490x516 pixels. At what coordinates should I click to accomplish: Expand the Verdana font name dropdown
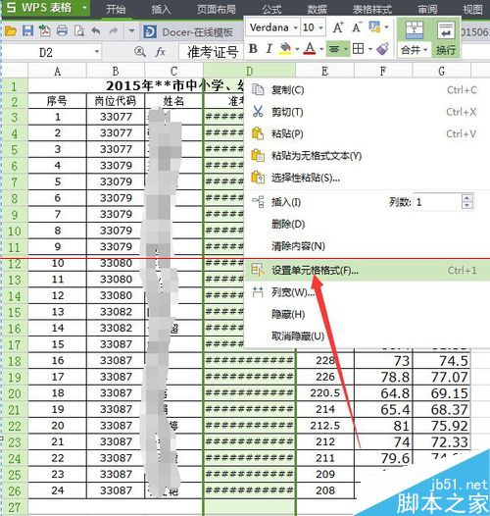click(x=296, y=27)
